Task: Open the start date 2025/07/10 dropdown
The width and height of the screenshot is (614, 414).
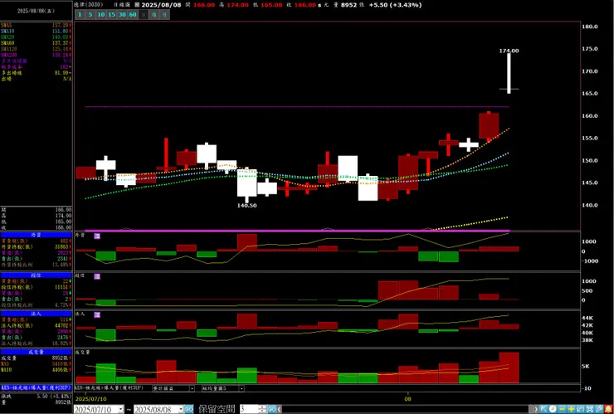Action: pos(121,409)
